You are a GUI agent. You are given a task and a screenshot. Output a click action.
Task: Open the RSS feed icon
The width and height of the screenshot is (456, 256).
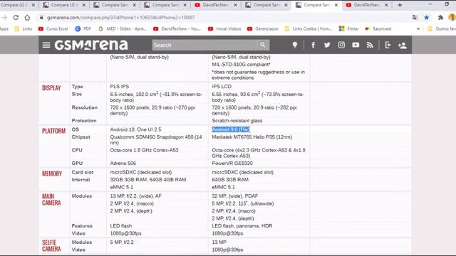370,45
